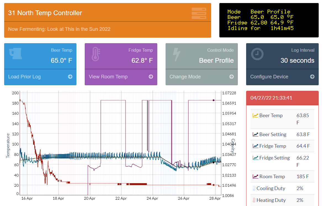Click the 63.85 F Beer Temp reading
The image size is (322, 206).
click(303, 119)
